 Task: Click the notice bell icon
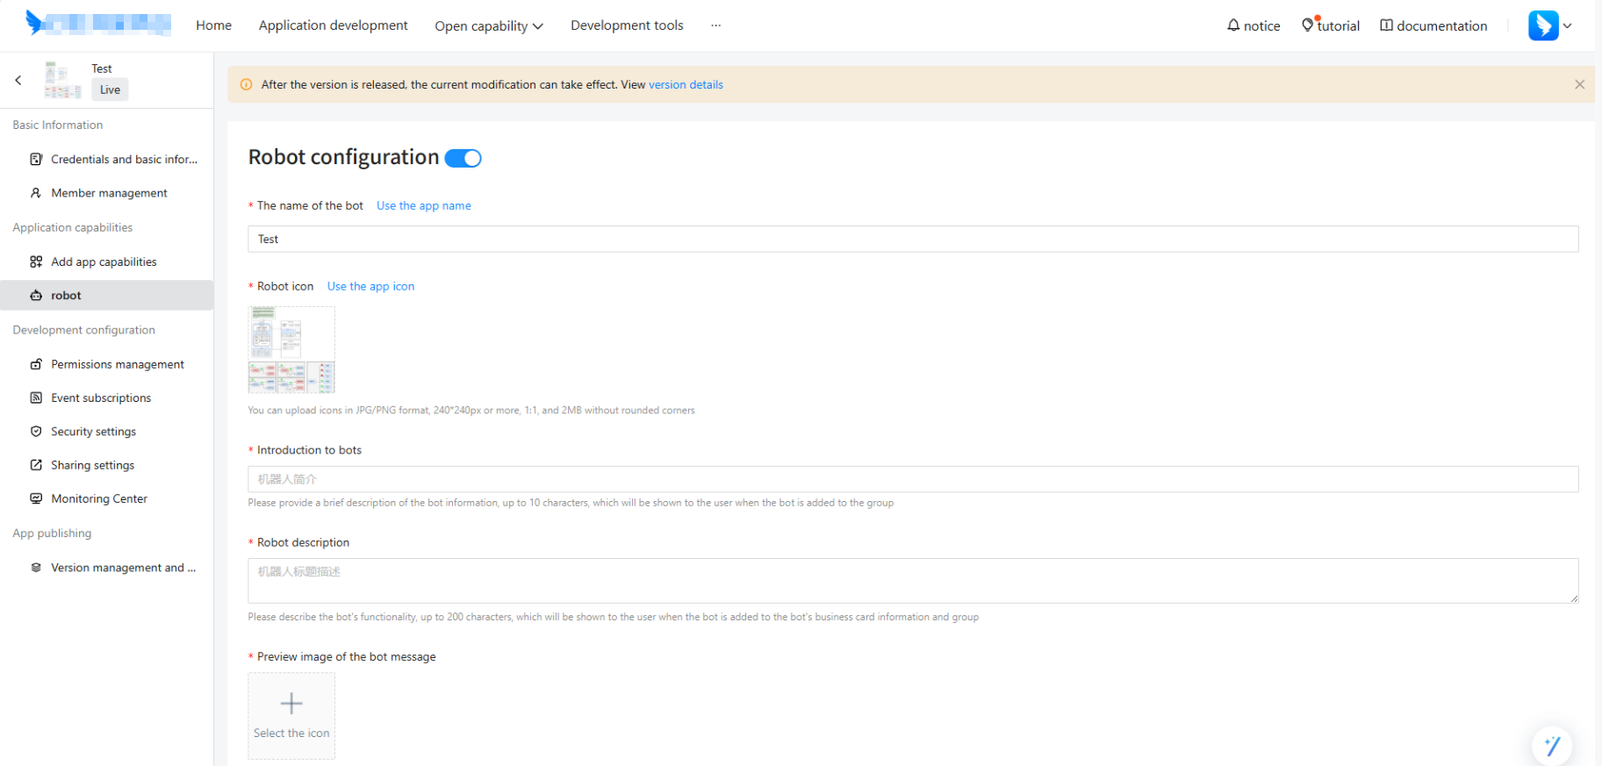(x=1233, y=25)
